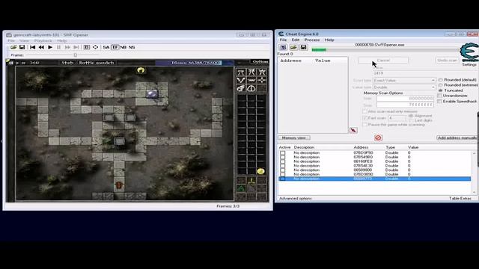Click the fast-forward button in SWF Opener
This screenshot has width=479, height=269.
(x=67, y=47)
